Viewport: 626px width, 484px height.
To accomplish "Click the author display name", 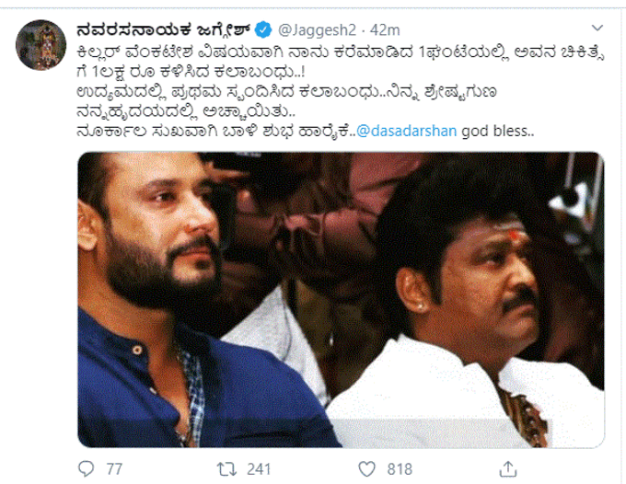I will pos(163,30).
